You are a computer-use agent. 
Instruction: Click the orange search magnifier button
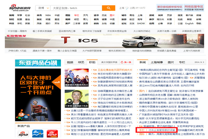click(x=109, y=8)
